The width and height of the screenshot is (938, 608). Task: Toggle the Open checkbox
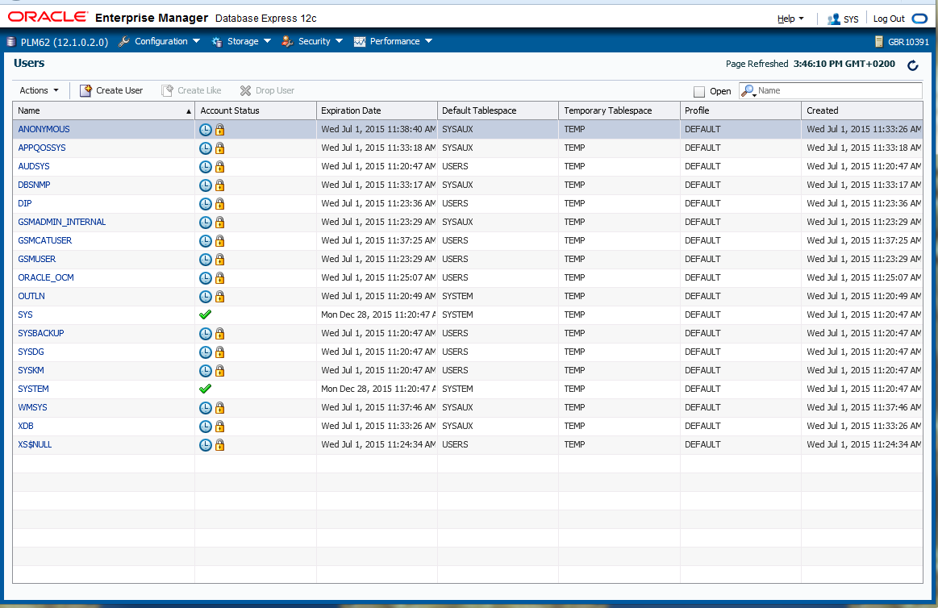pos(698,91)
